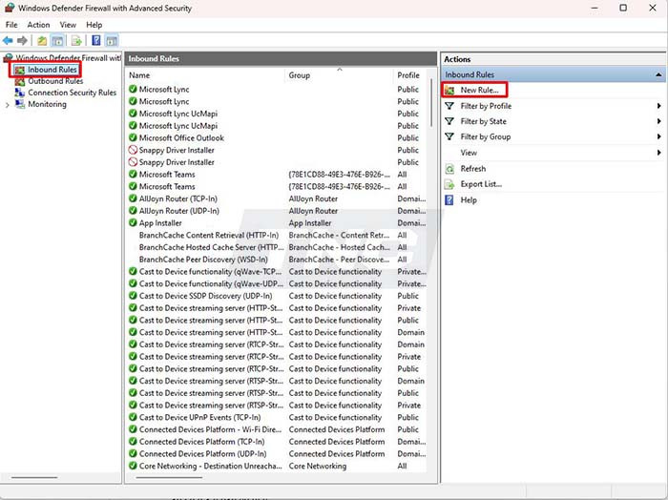The height and width of the screenshot is (500, 668).
Task: Click the Filter by Group funnel icon
Action: click(449, 136)
